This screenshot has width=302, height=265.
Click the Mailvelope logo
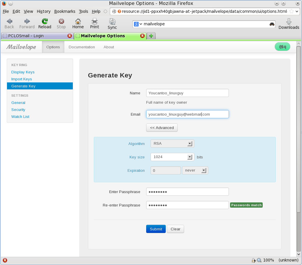pyautogui.click(x=21, y=47)
